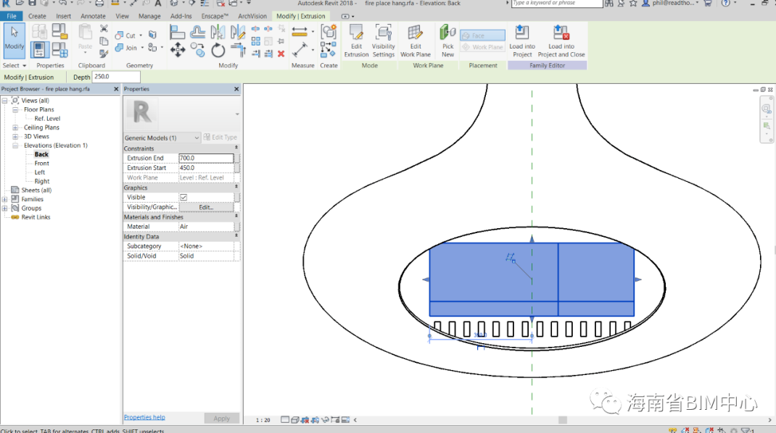Switch to the Manage ribbon tab
This screenshot has height=433, width=776.
[149, 16]
